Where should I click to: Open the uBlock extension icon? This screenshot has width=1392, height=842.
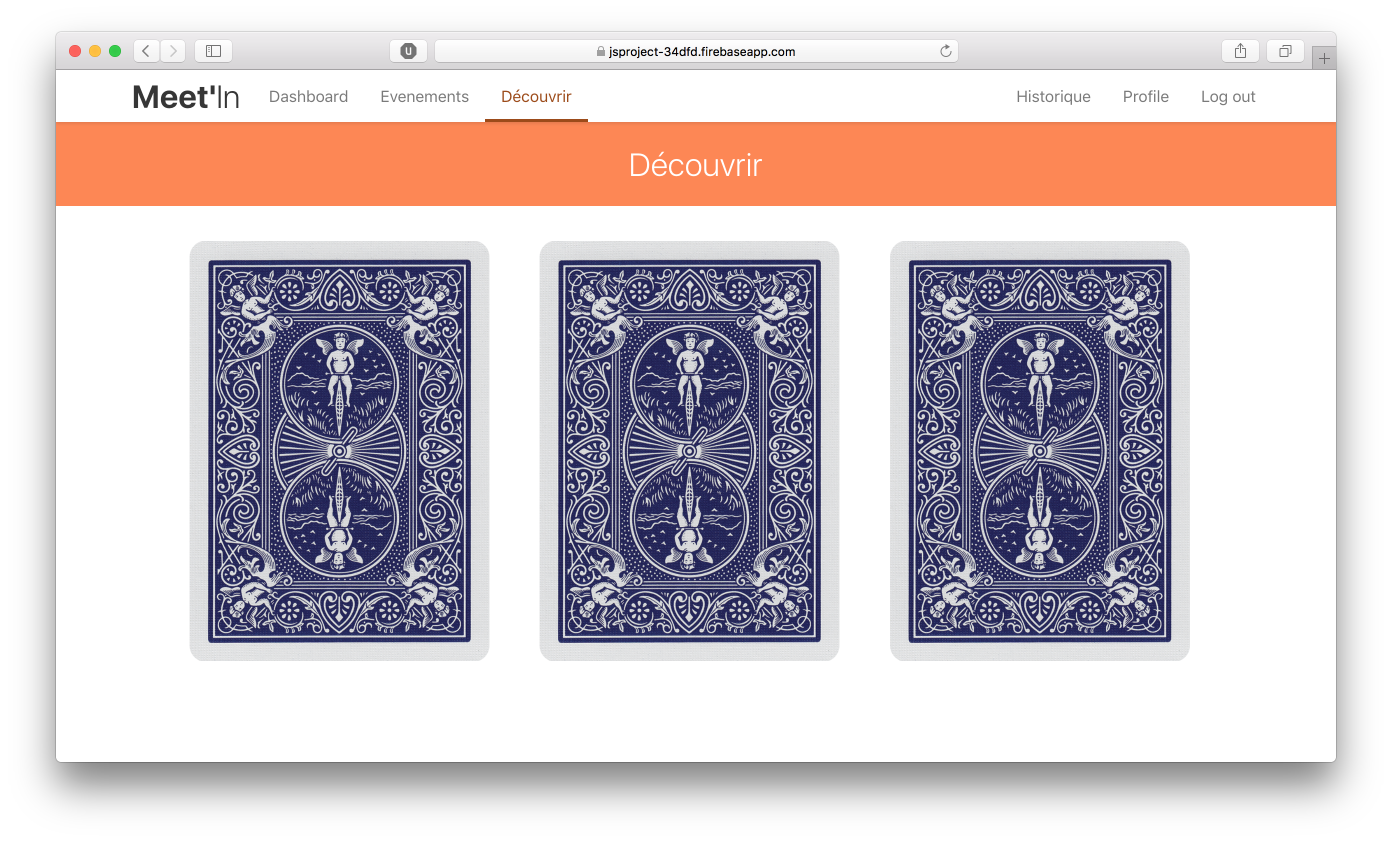pyautogui.click(x=408, y=51)
